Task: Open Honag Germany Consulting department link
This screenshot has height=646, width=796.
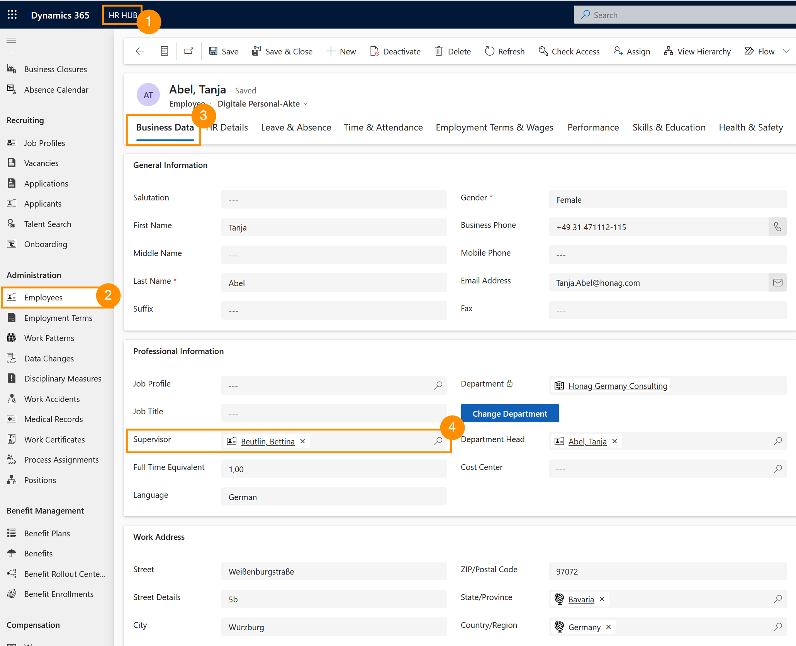Action: tap(618, 386)
